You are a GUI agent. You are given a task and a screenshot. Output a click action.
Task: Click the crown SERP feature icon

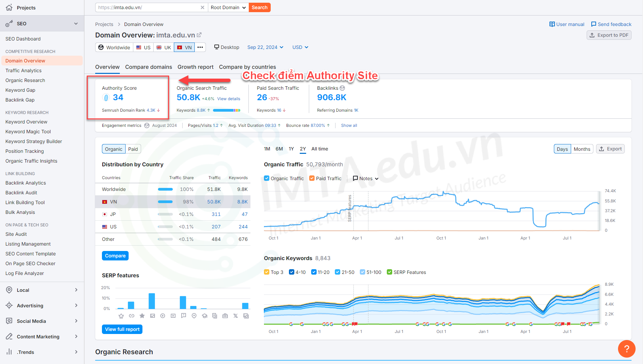pos(121,316)
